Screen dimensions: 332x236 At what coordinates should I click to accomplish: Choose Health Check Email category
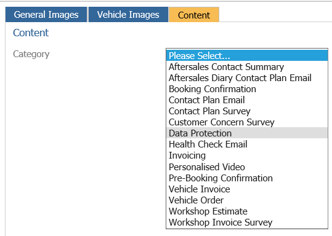(247, 144)
